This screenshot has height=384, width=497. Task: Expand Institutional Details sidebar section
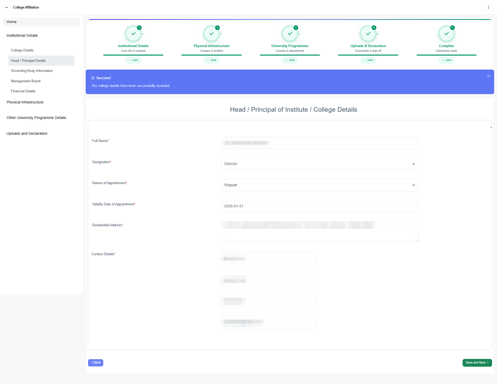pyautogui.click(x=22, y=35)
